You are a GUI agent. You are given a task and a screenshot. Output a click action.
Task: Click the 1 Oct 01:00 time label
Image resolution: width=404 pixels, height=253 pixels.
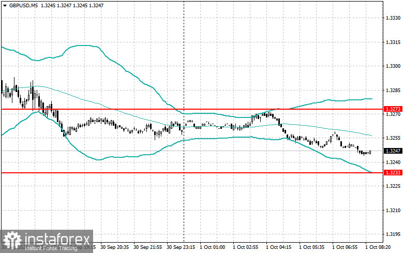tap(212, 247)
